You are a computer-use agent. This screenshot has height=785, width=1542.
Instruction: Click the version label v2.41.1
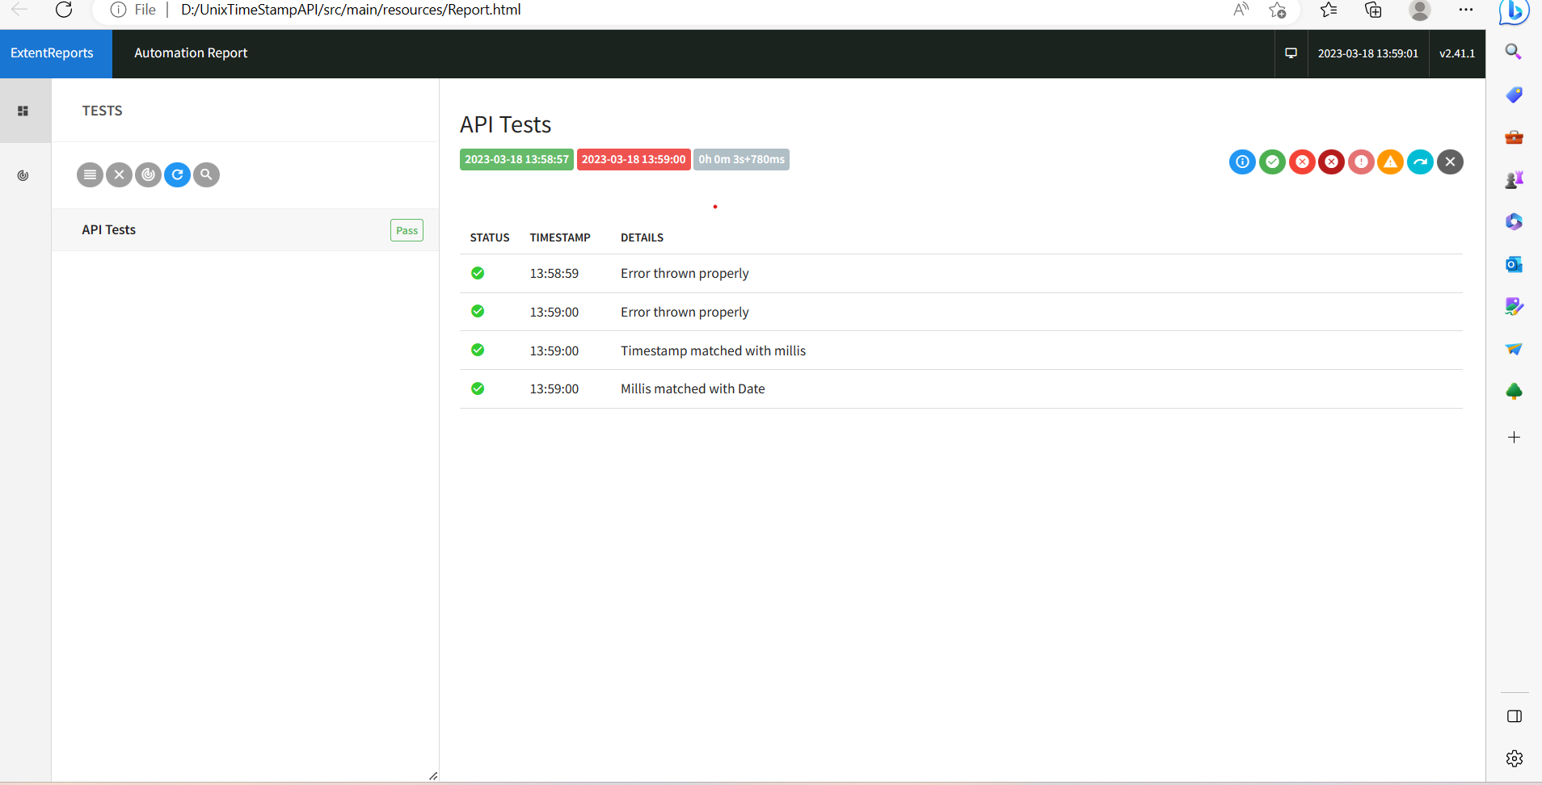(x=1457, y=53)
